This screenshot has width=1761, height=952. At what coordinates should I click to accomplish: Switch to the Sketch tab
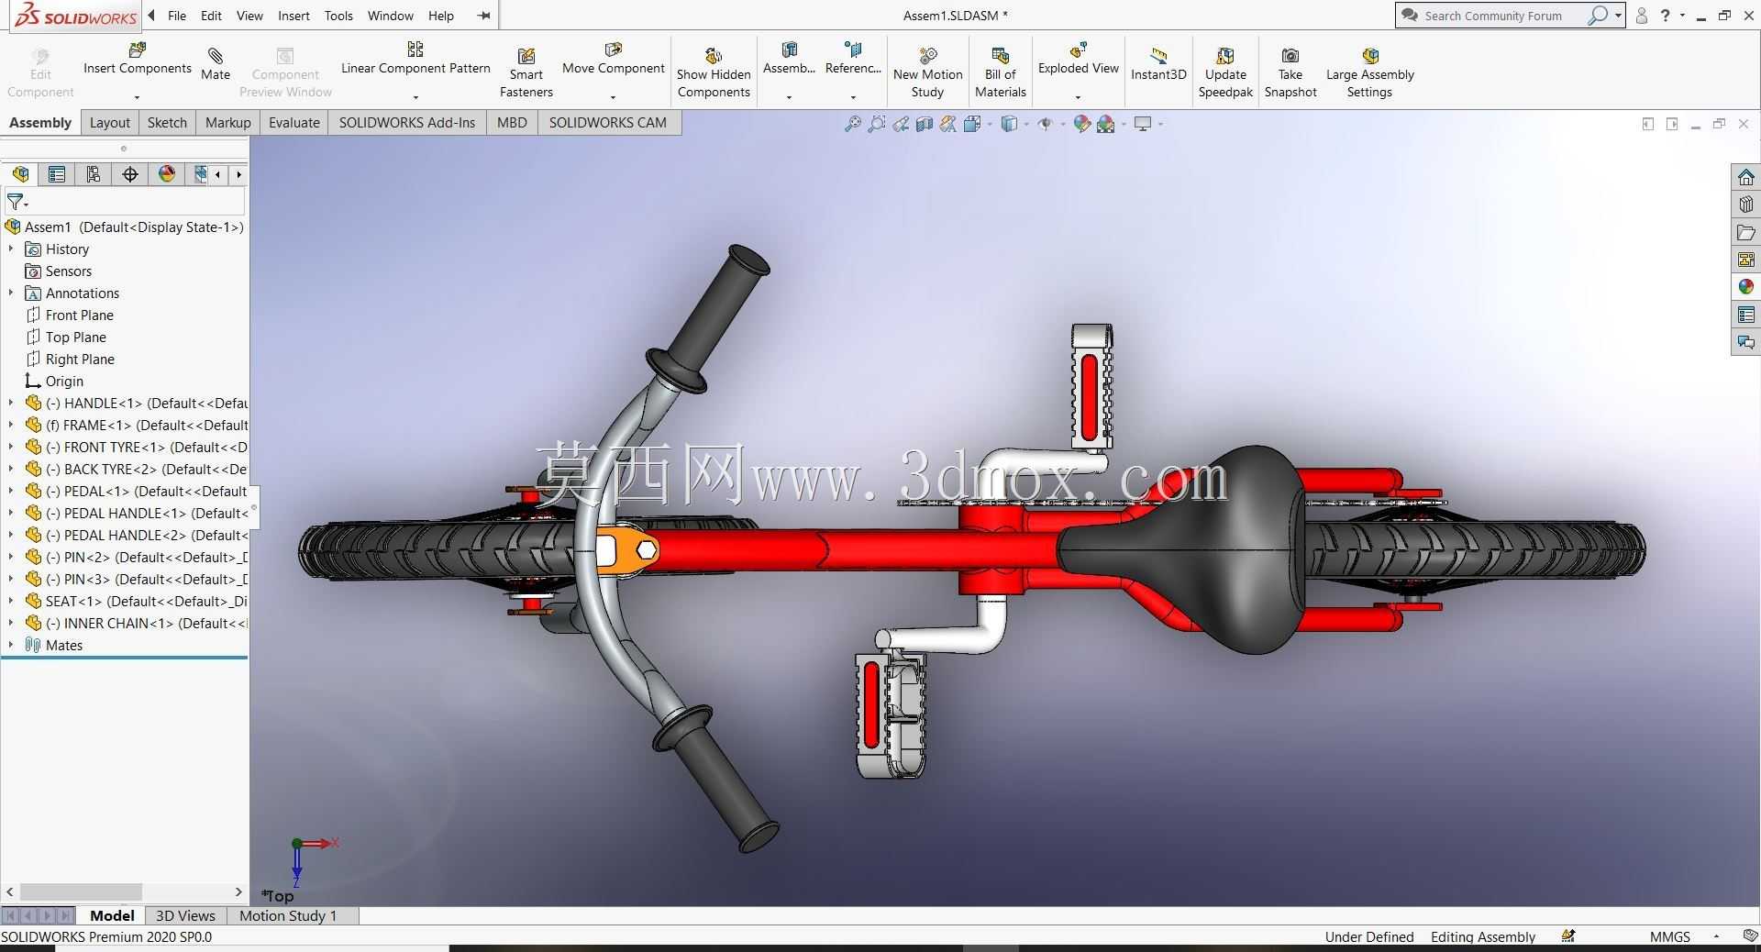pyautogui.click(x=167, y=123)
